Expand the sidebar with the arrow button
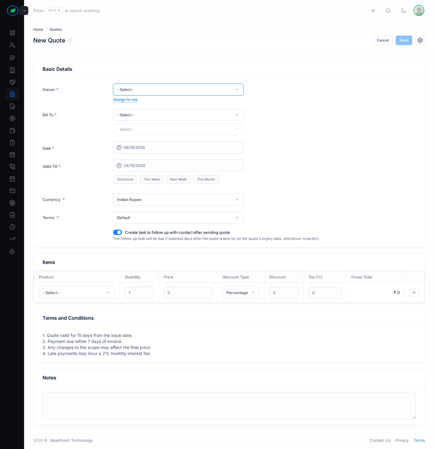 [24, 11]
